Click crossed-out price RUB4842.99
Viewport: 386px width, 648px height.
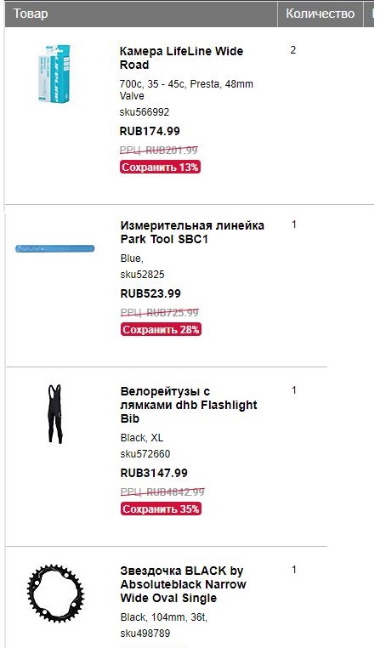tap(162, 492)
